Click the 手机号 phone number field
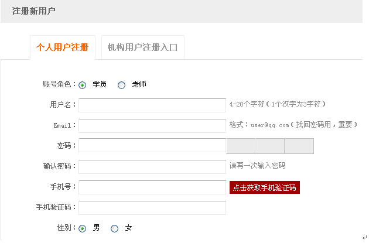369x243 pixels. tap(152, 187)
